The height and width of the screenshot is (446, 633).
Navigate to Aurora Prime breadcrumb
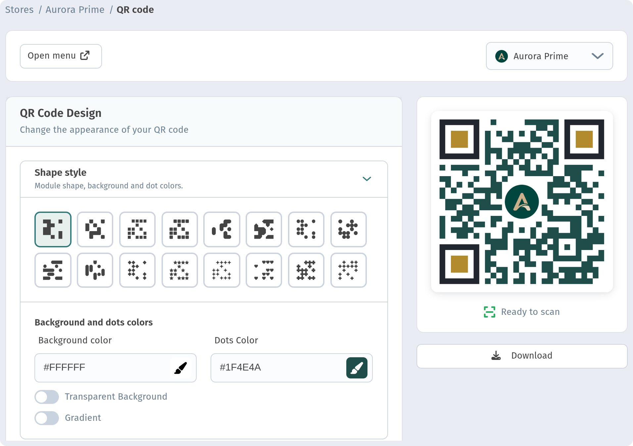(75, 10)
